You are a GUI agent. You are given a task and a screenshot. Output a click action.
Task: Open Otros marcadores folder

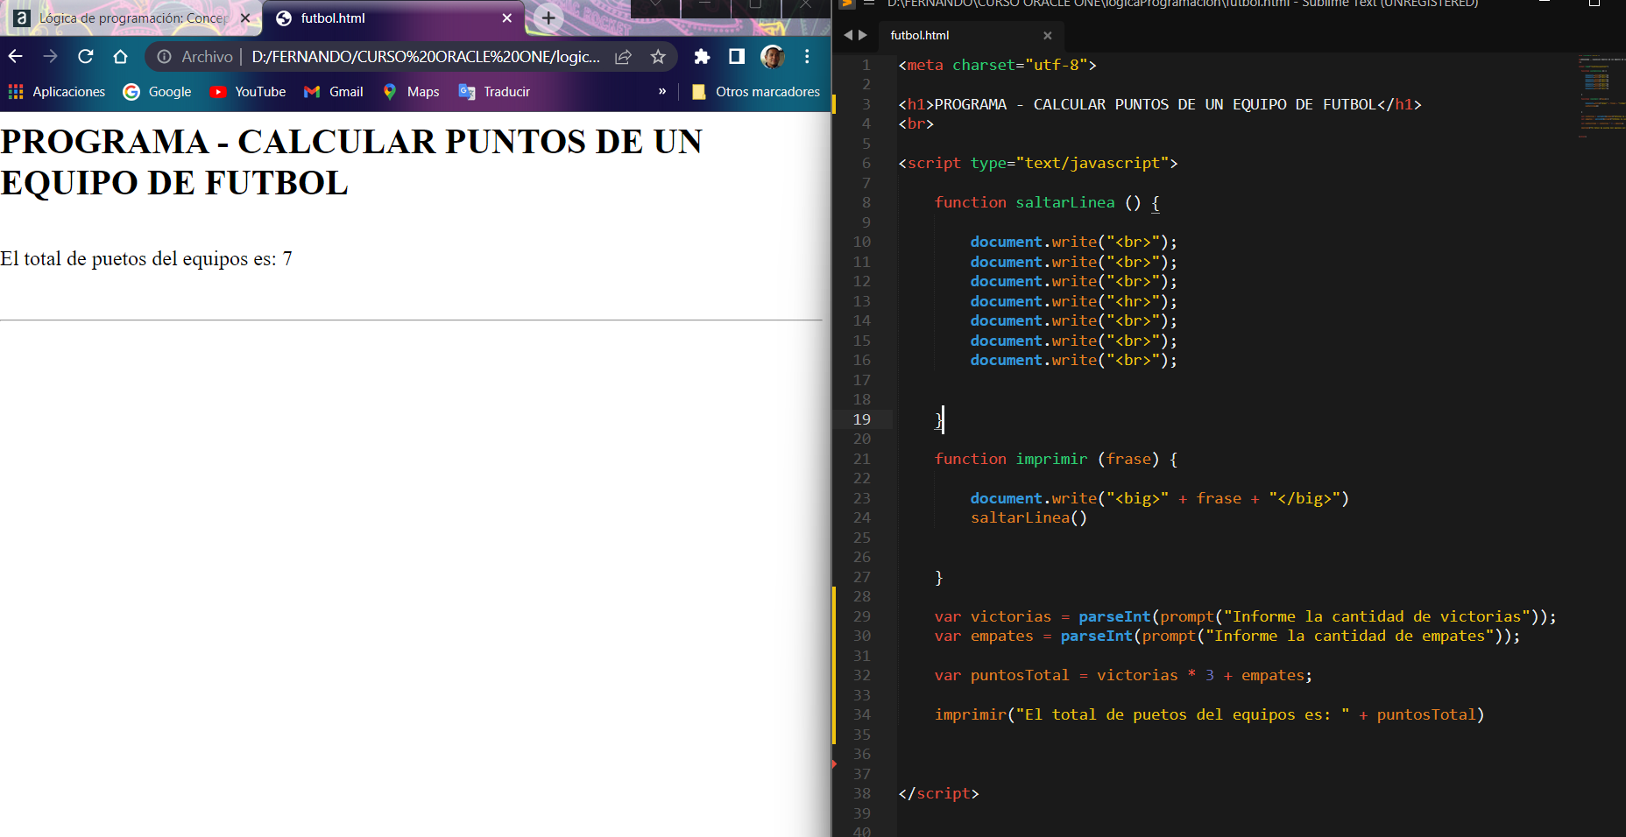(756, 92)
